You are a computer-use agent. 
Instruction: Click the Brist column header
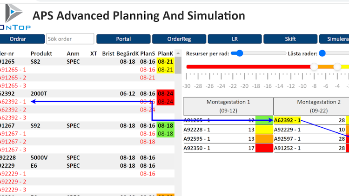click(108, 53)
